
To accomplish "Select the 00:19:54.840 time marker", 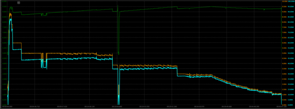I will tap(117, 106).
